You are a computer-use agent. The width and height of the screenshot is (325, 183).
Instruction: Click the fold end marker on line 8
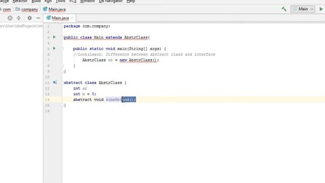pos(62,66)
